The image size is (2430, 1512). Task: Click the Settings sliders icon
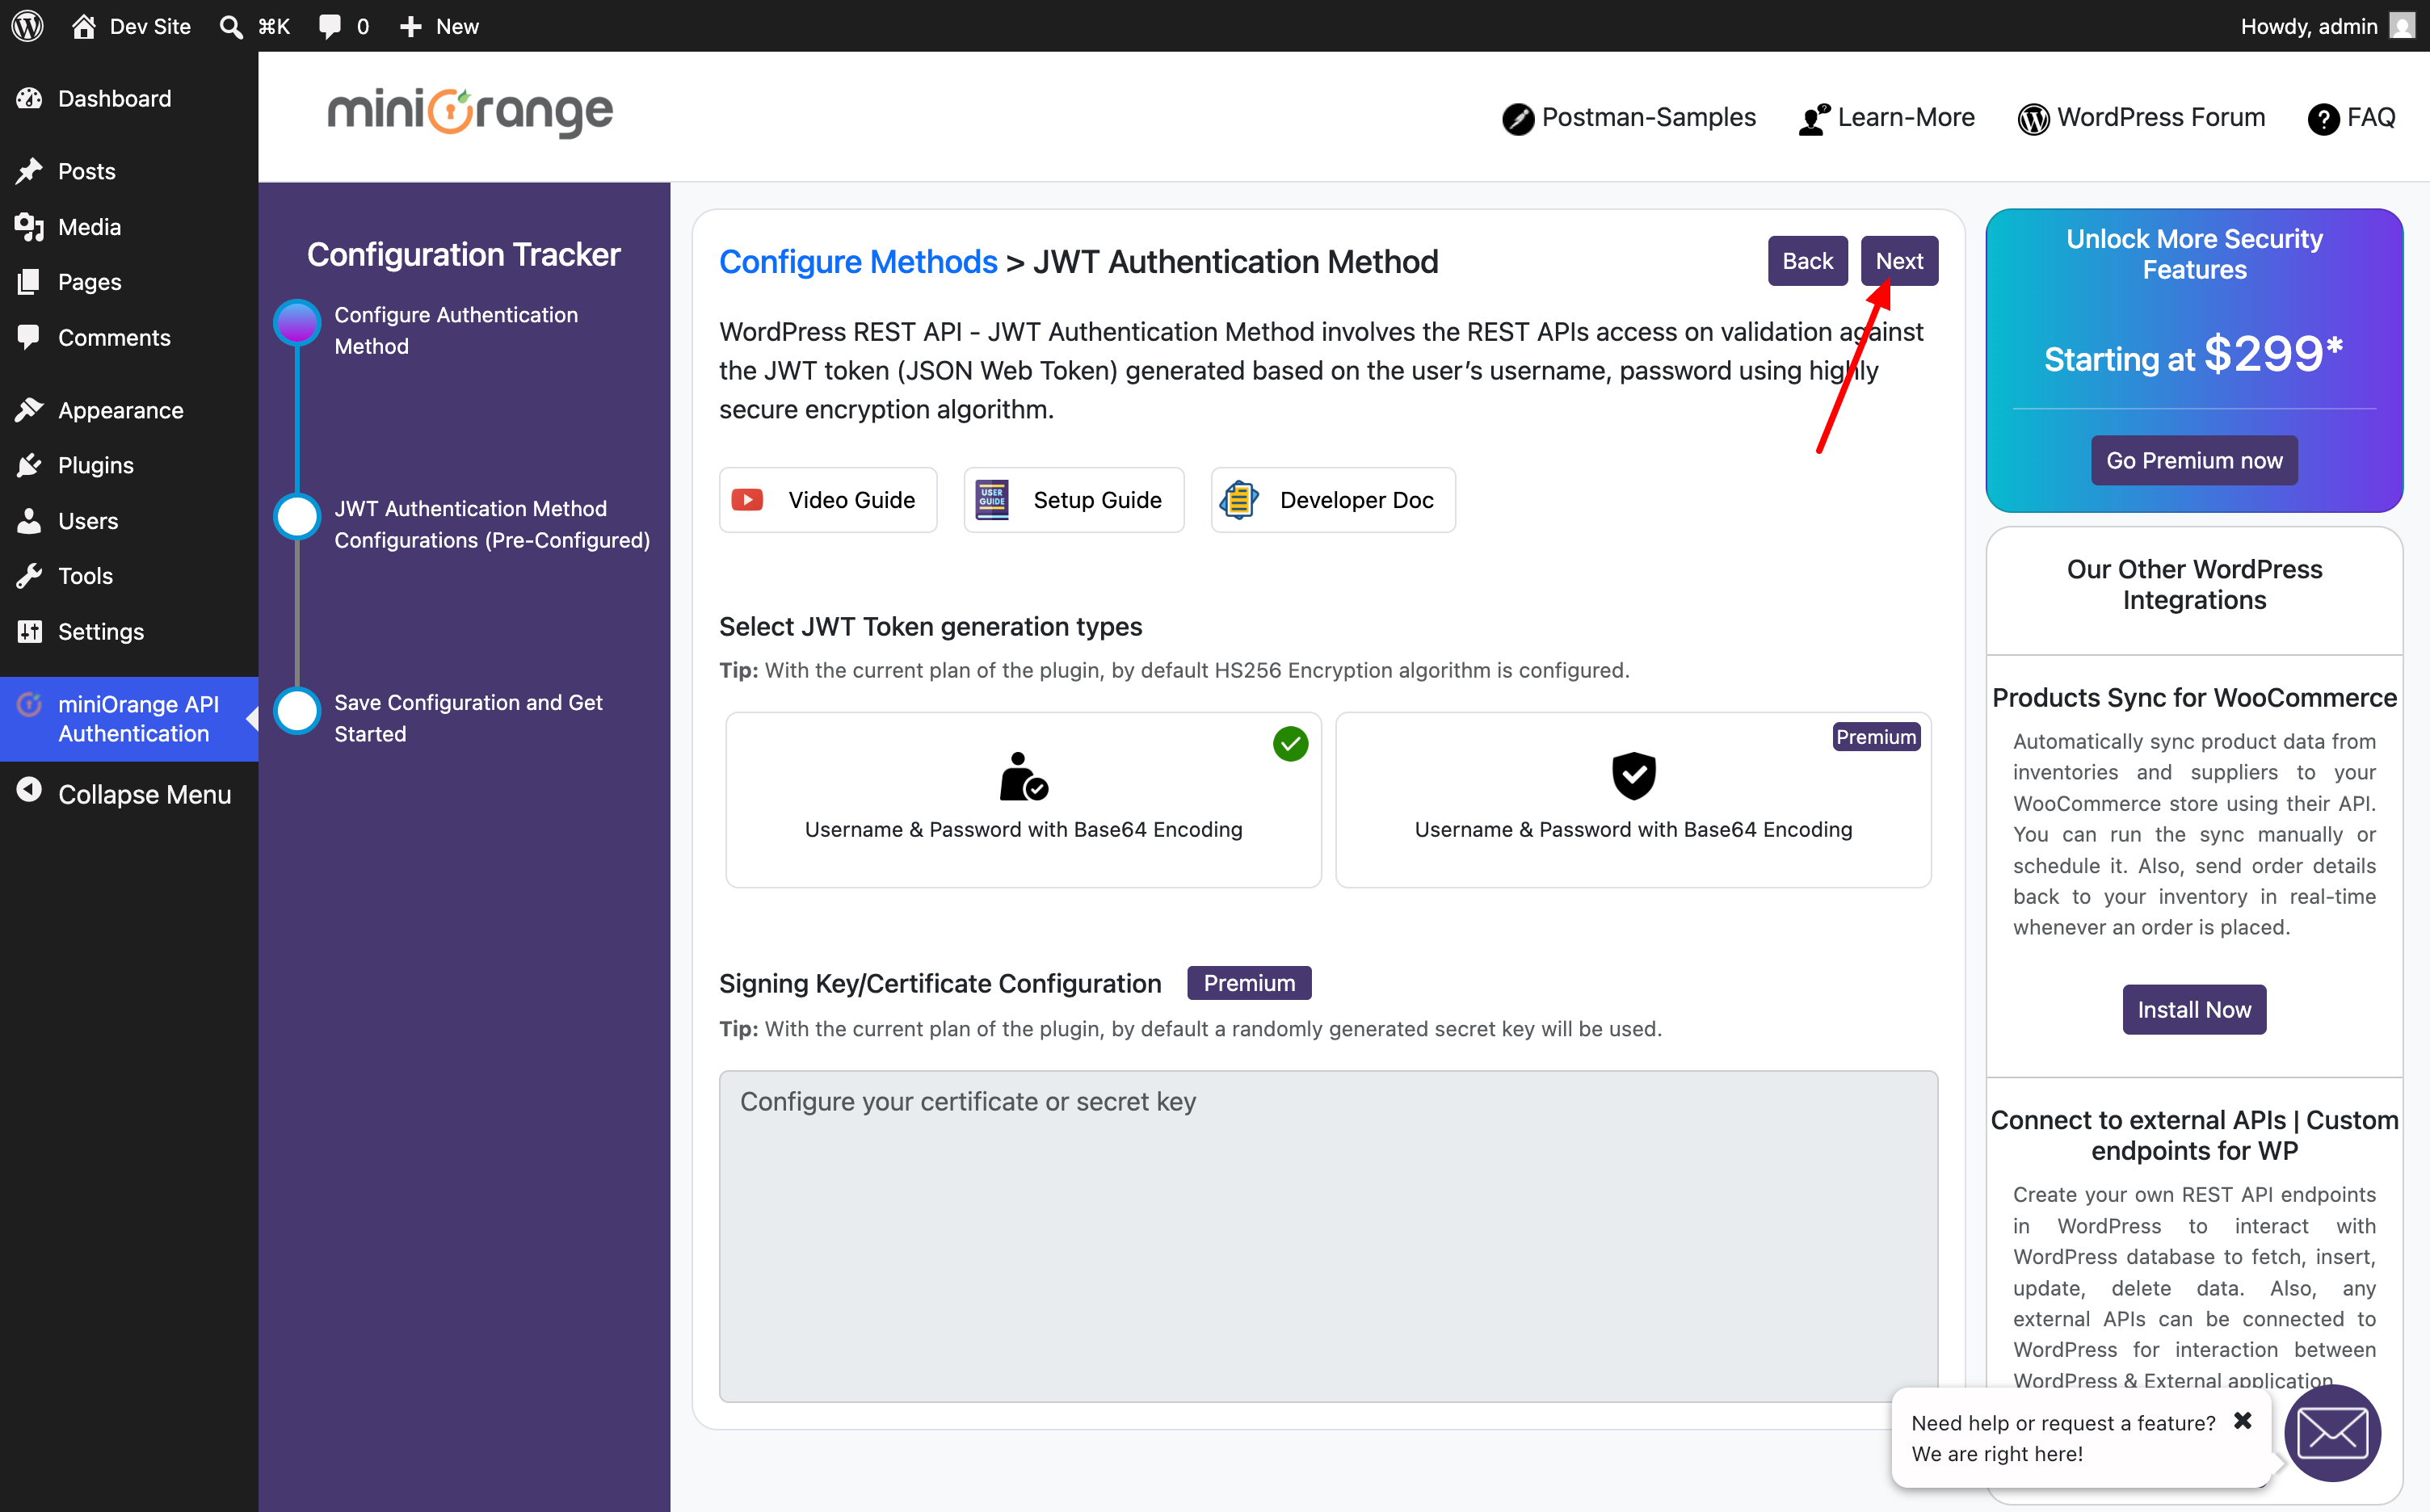(x=29, y=631)
